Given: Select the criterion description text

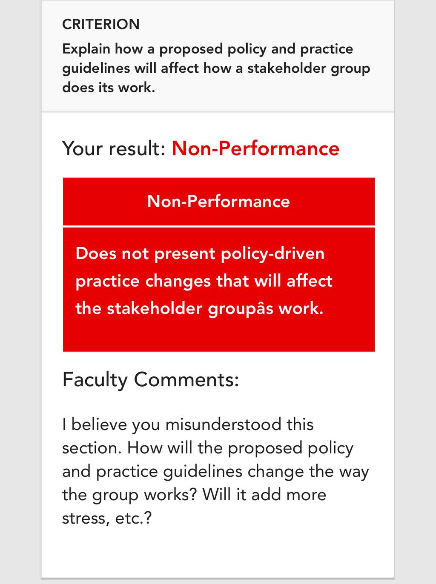Looking at the screenshot, I should point(216,68).
